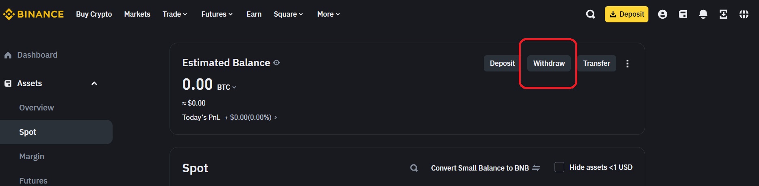759x186 pixels.
Task: Expand the BTC currency dropdown
Action: click(x=226, y=87)
